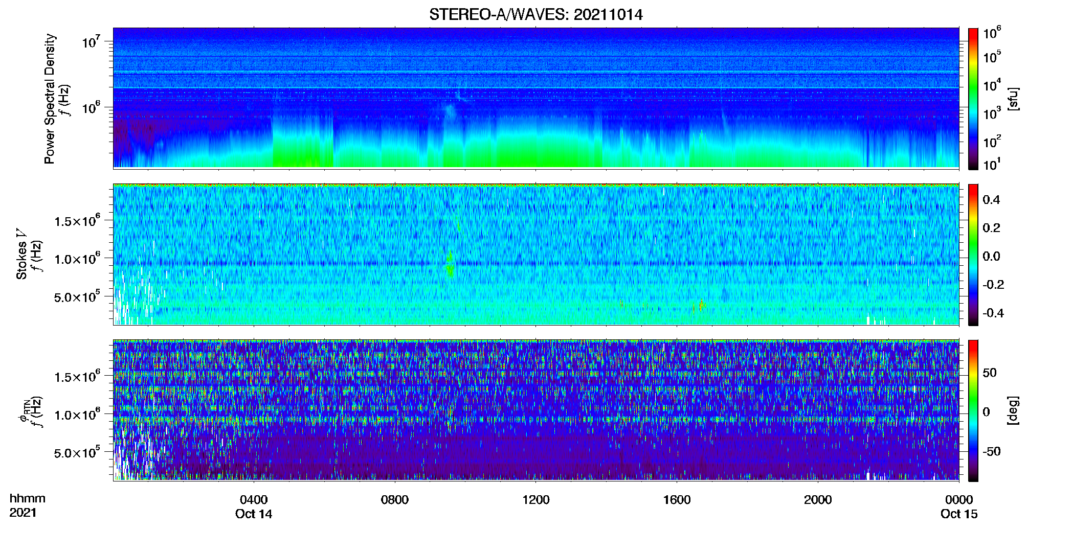Image resolution: width=1072 pixels, height=552 pixels.
Task: Click the 0800 time axis label
Action: pos(395,500)
